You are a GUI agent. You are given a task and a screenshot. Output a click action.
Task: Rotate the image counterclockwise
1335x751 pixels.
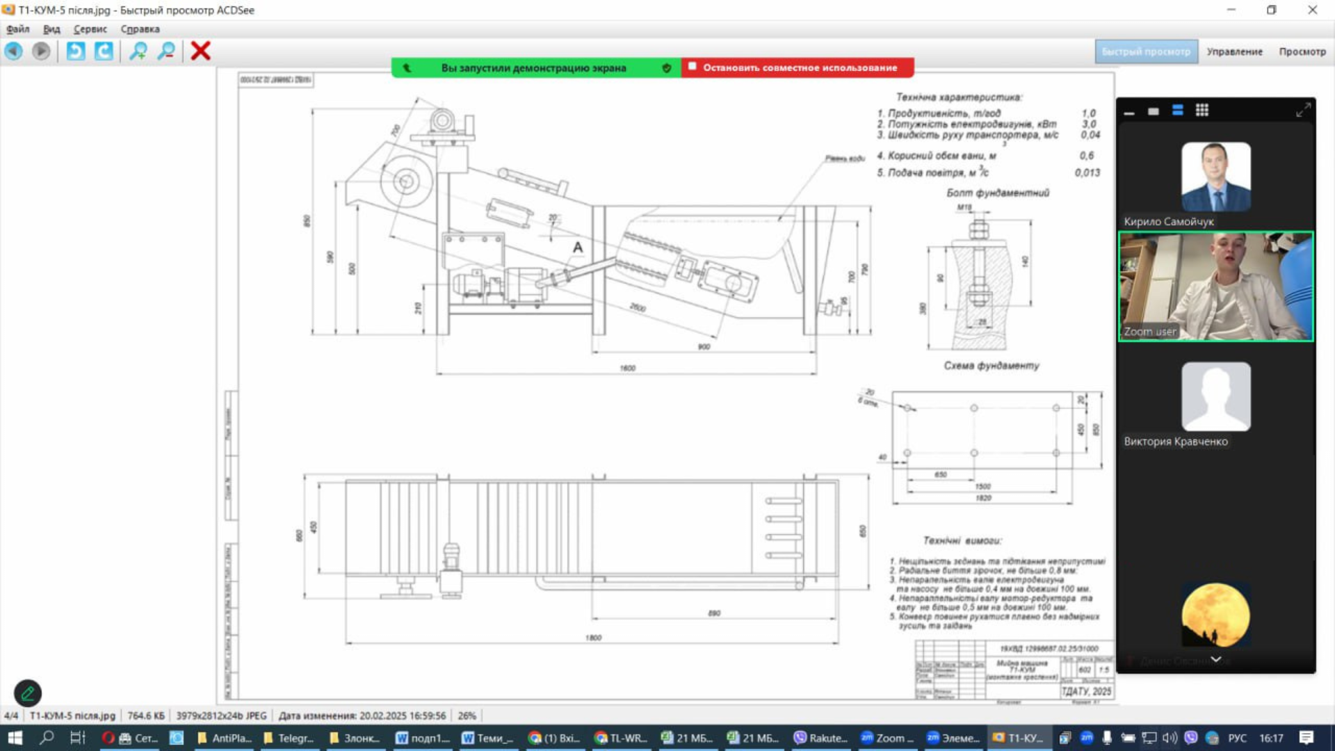pos(76,51)
